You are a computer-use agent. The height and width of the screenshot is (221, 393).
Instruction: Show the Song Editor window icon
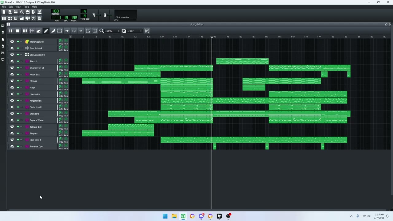[4, 18]
